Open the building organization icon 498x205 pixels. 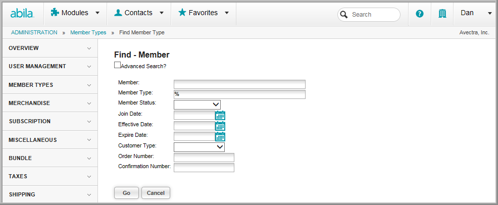[442, 13]
